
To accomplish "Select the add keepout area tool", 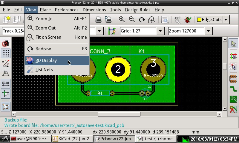I will click(x=233, y=109).
